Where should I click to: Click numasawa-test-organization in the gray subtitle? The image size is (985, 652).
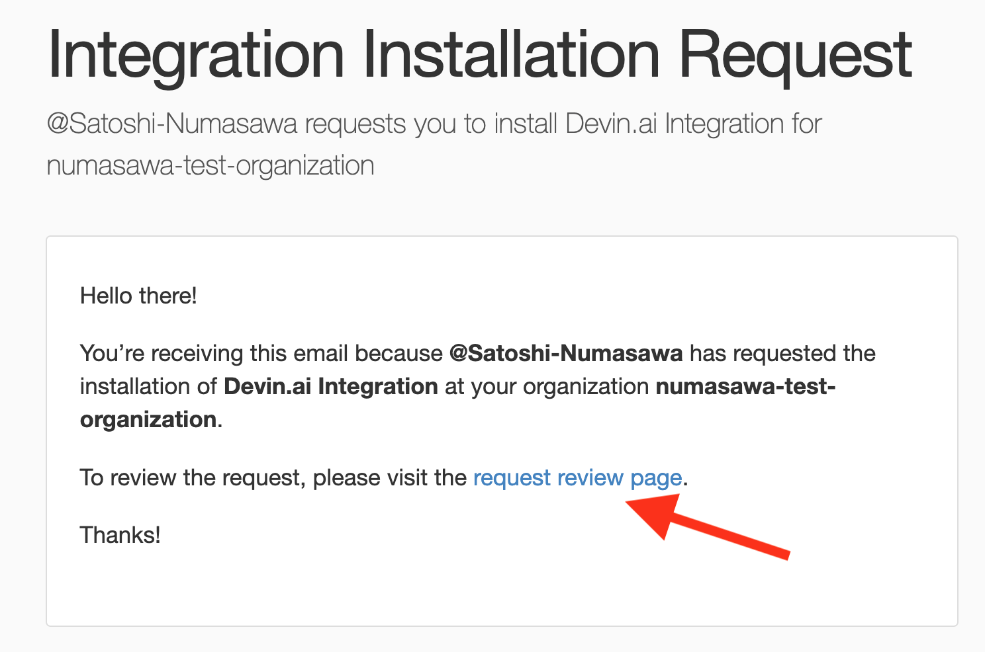(211, 165)
